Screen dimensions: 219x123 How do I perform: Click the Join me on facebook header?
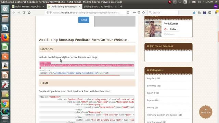click(168, 46)
